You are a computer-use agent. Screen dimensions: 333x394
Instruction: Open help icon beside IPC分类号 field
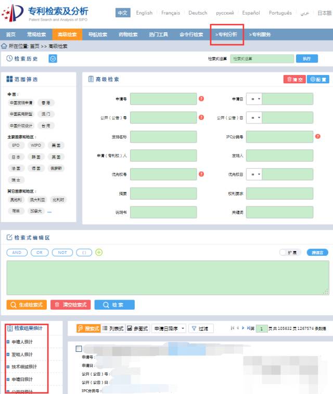click(x=318, y=137)
